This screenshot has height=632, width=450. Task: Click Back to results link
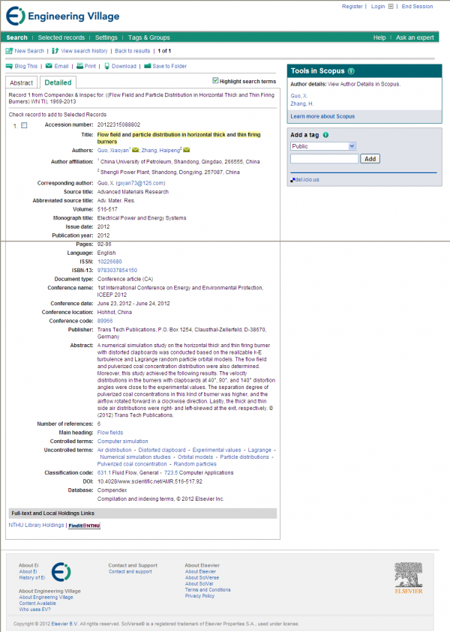pos(132,51)
